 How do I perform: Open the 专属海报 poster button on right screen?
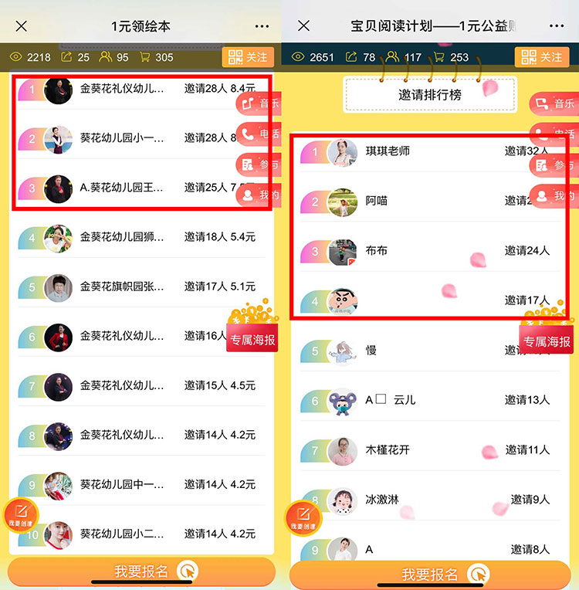(547, 340)
